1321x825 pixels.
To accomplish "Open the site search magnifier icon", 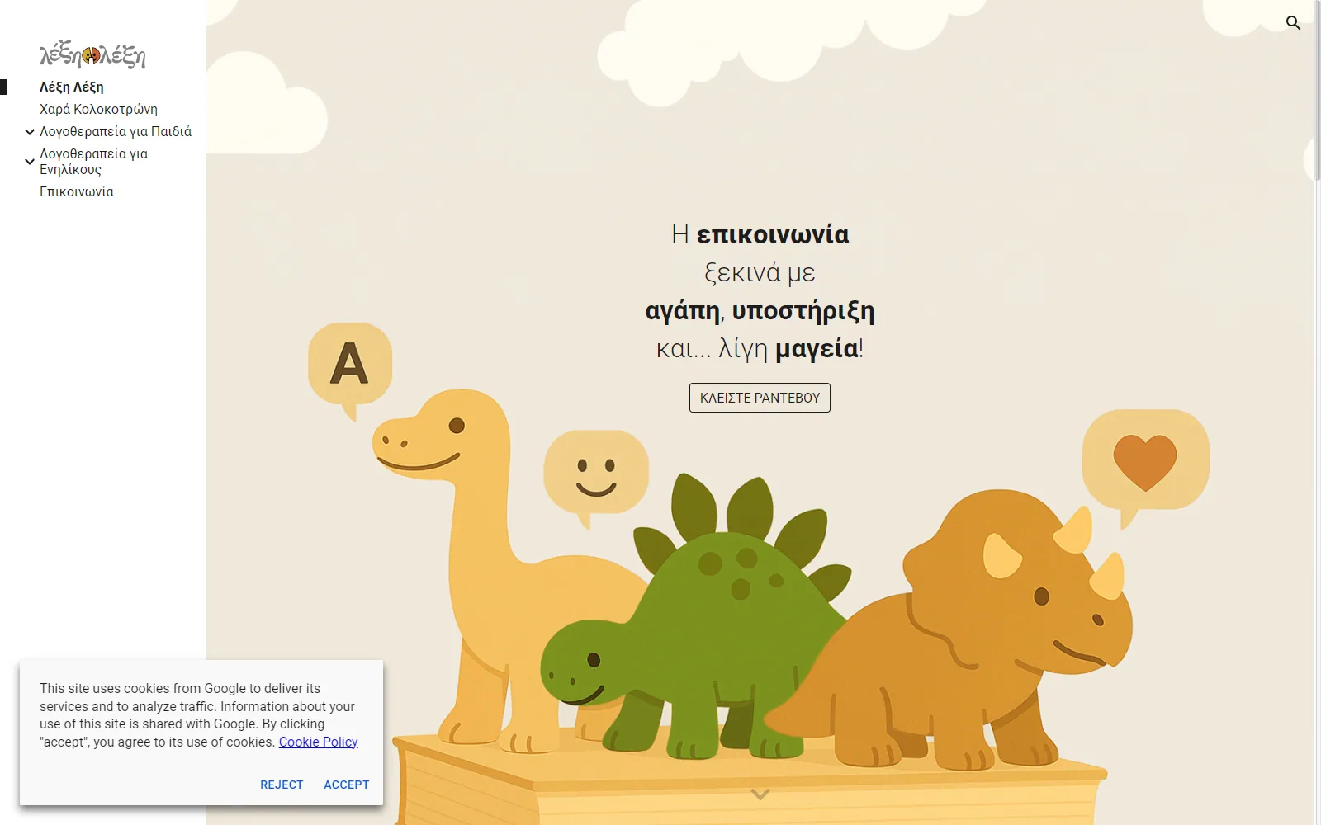I will (x=1293, y=23).
